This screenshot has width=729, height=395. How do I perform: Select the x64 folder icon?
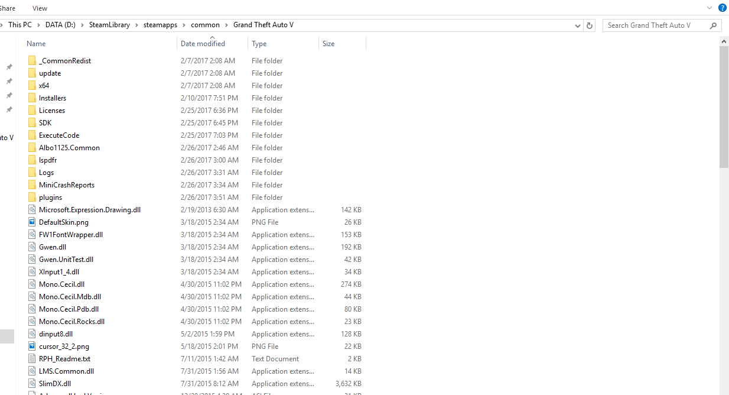point(32,85)
